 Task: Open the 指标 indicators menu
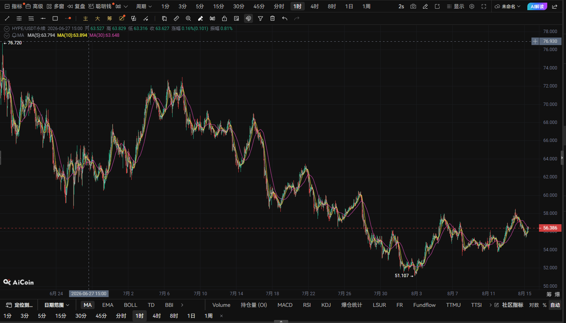point(14,6)
